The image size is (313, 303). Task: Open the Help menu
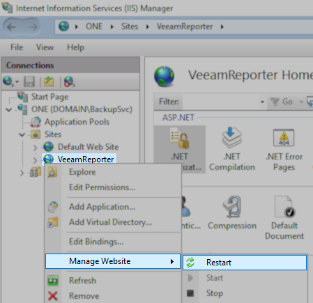(x=75, y=47)
